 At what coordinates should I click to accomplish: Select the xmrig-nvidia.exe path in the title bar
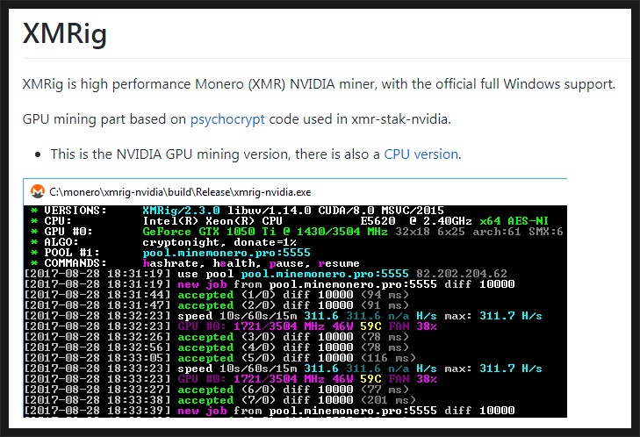[x=180, y=192]
